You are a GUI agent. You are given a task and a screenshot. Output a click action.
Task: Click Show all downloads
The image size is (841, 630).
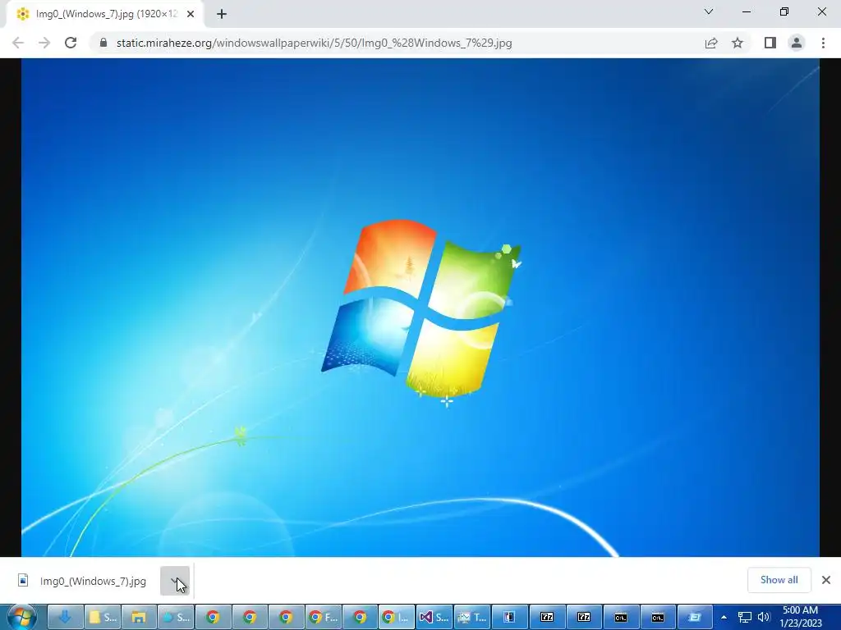(x=779, y=580)
